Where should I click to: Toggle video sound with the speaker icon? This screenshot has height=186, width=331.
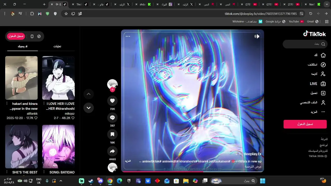(x=257, y=36)
